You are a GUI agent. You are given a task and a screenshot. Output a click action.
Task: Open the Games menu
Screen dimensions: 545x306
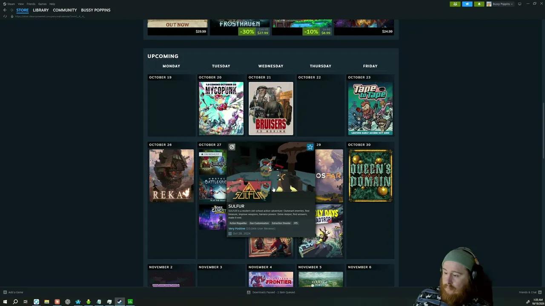[42, 4]
